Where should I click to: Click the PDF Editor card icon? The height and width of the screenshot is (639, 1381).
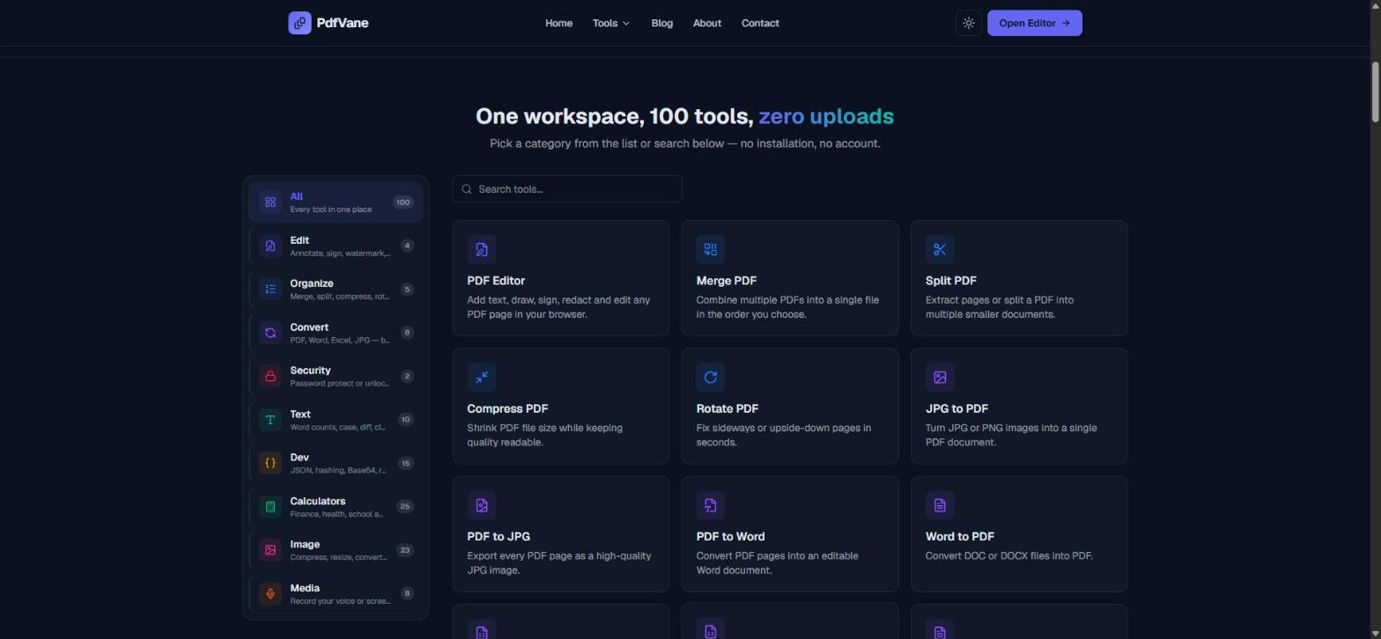tap(482, 249)
